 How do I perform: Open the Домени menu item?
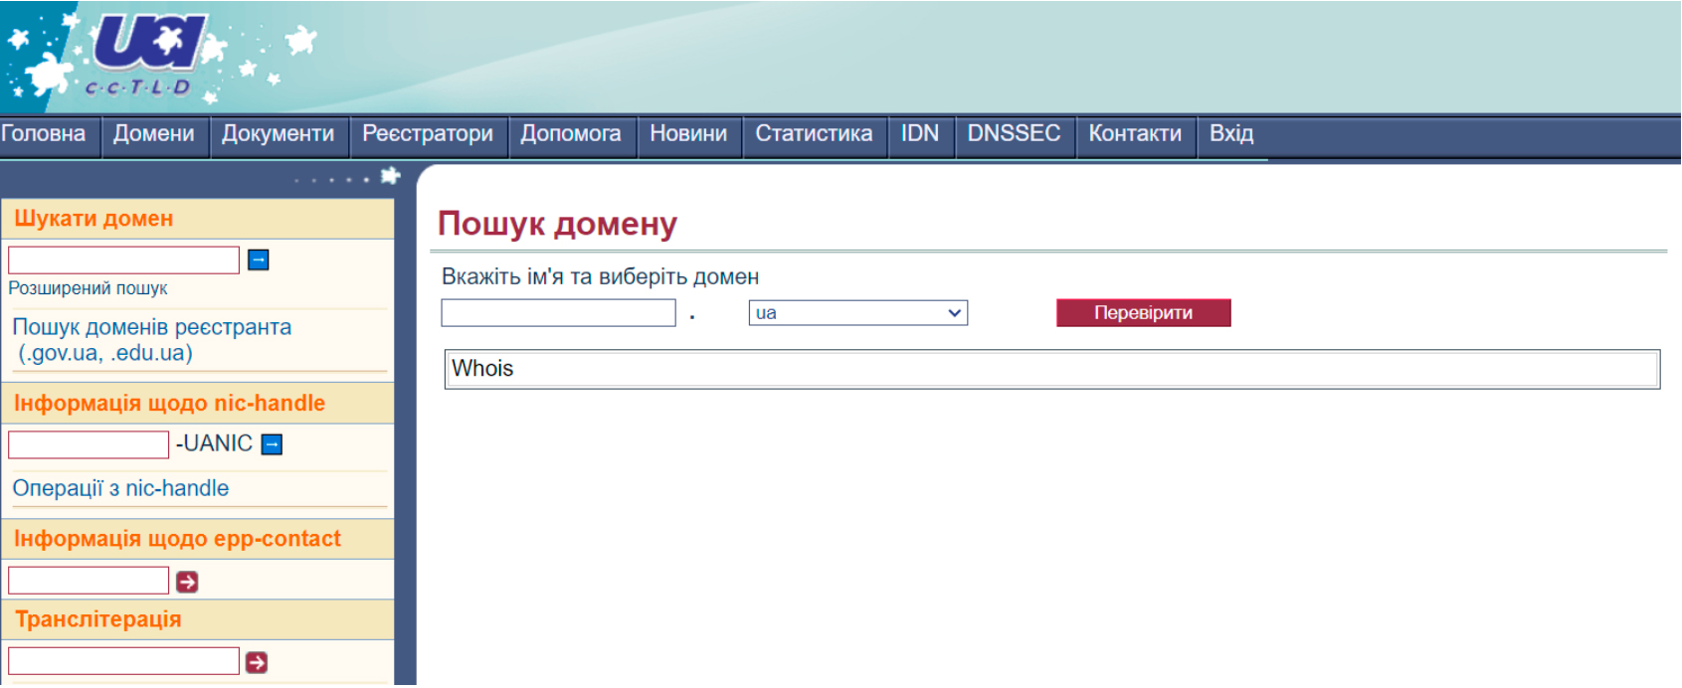tap(154, 134)
